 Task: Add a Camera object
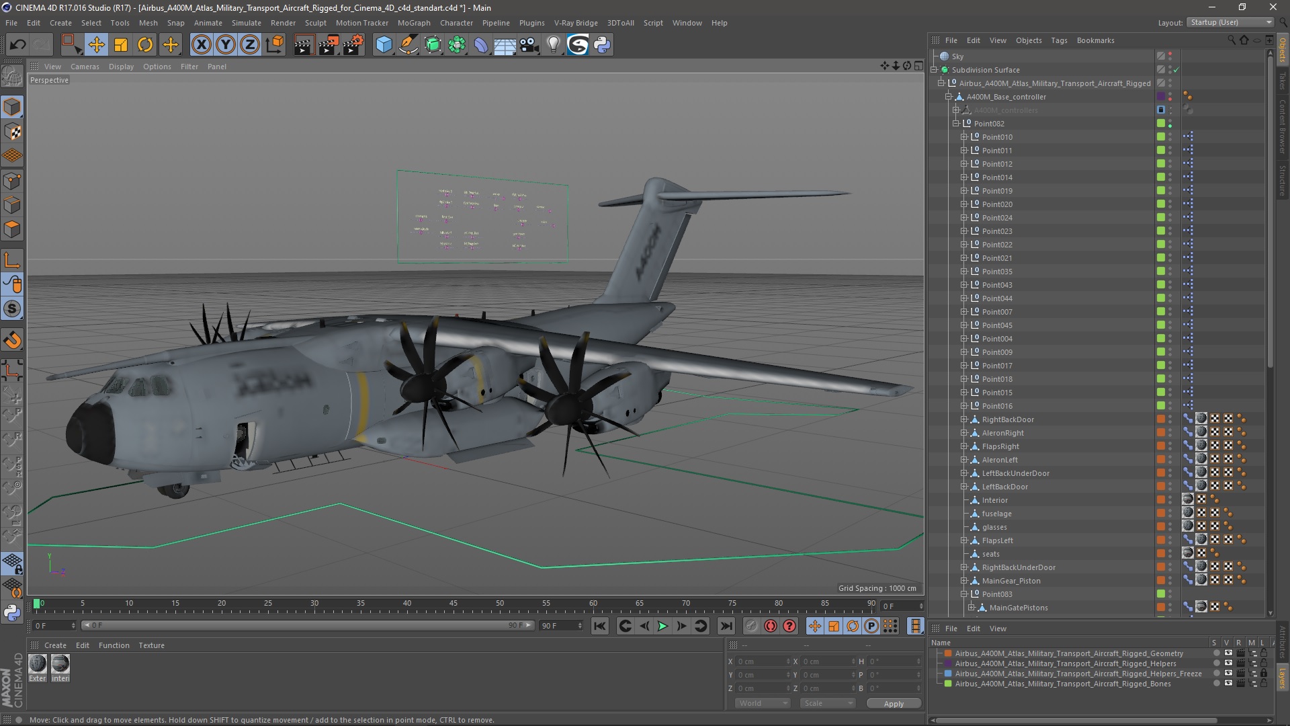[529, 45]
